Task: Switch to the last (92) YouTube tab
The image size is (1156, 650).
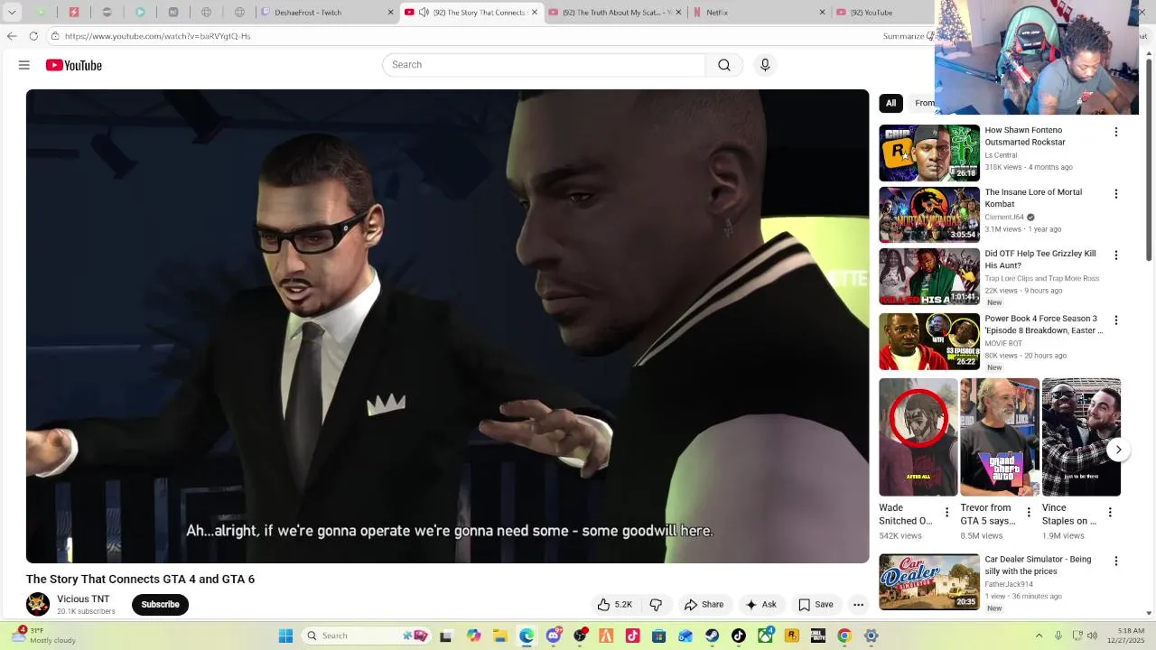Action: [x=883, y=13]
